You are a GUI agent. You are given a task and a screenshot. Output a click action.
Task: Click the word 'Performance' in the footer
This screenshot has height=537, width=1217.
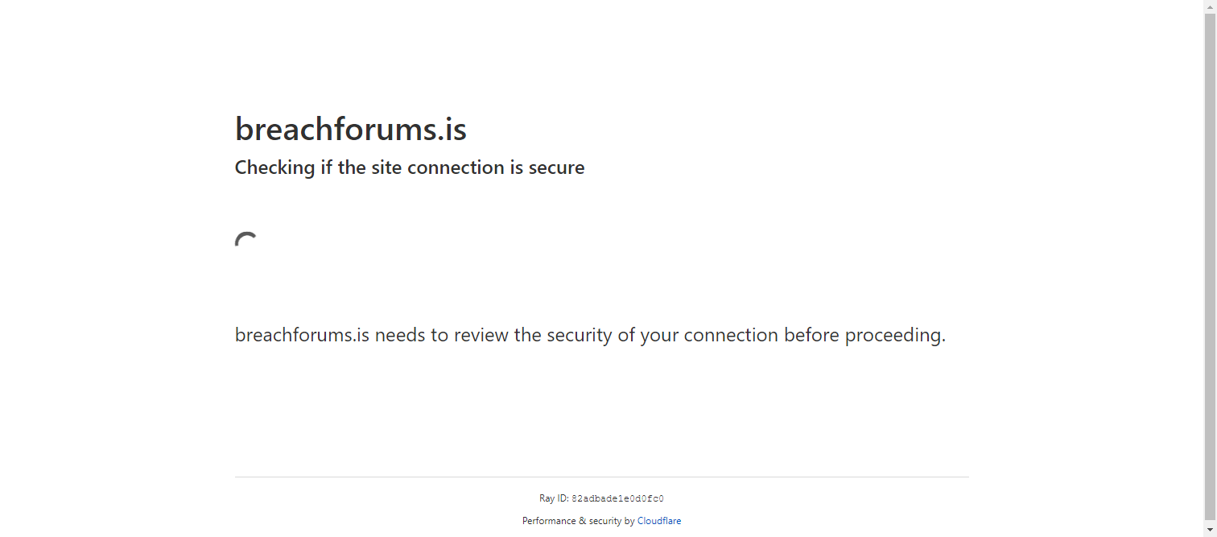tap(549, 521)
